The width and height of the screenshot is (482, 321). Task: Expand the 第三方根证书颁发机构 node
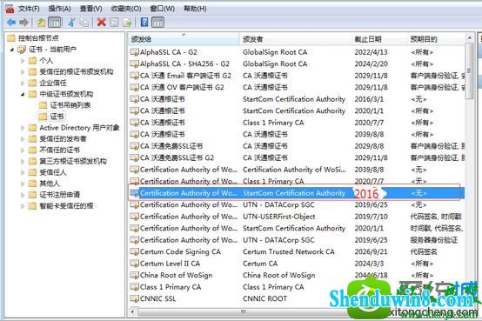(x=23, y=161)
